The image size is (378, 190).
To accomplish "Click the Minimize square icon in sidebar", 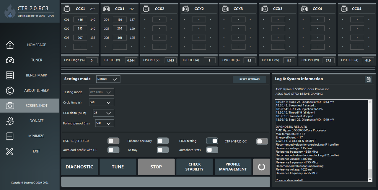I will (10, 136).
